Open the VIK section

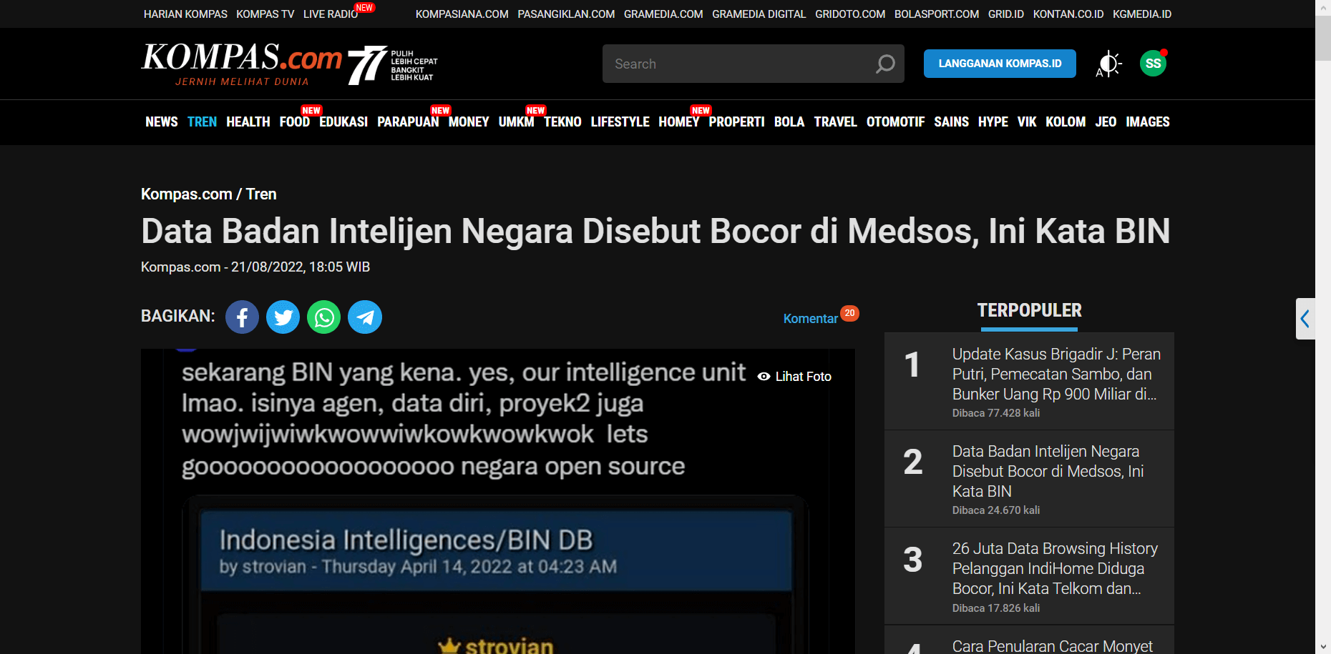[x=1027, y=122]
